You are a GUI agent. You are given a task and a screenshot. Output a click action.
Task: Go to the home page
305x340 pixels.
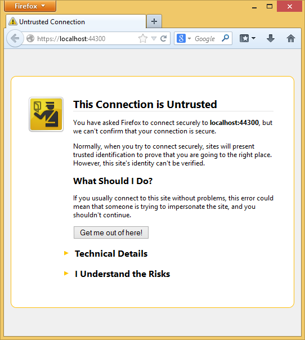coord(291,38)
